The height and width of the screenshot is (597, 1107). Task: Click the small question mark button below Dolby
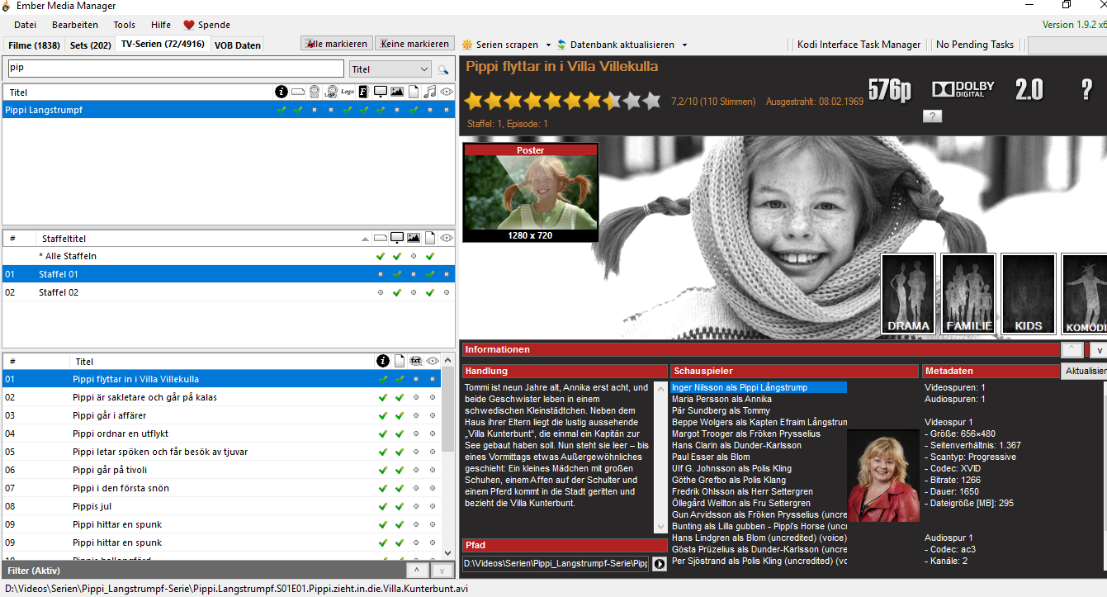click(x=932, y=116)
